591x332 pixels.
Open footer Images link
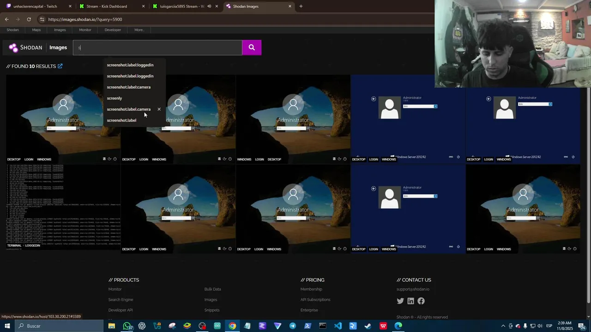click(x=211, y=300)
